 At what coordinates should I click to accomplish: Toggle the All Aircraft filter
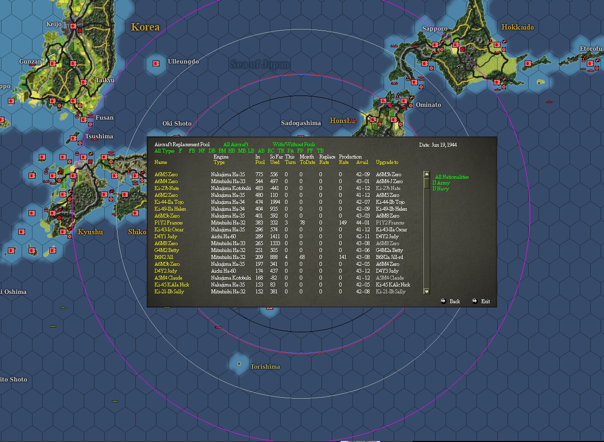click(x=236, y=144)
